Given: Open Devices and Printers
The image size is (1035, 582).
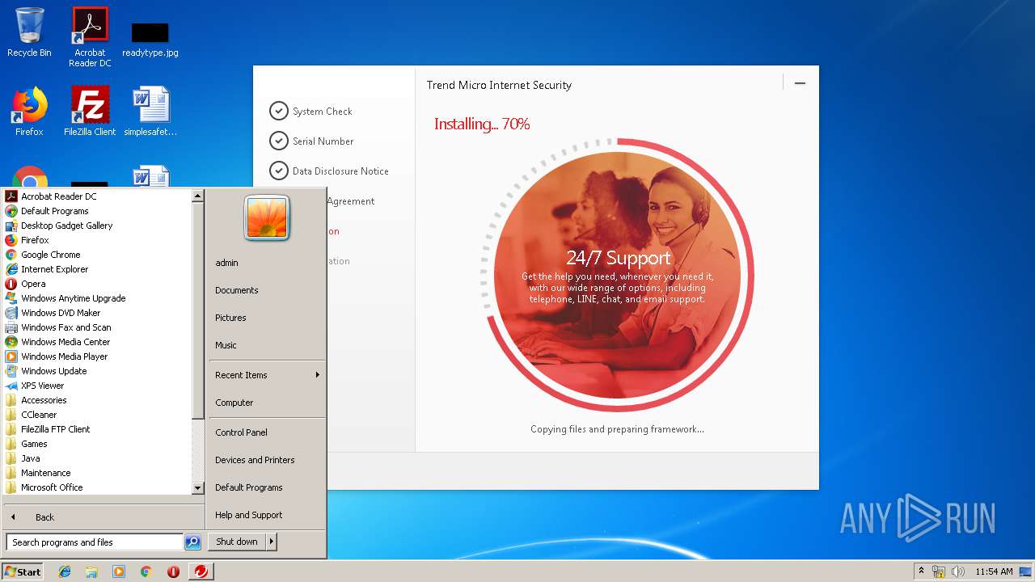Looking at the screenshot, I should 267,460.
